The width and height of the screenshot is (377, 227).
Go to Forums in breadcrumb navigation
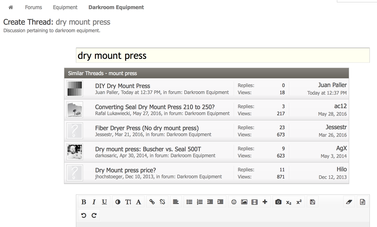tap(33, 7)
